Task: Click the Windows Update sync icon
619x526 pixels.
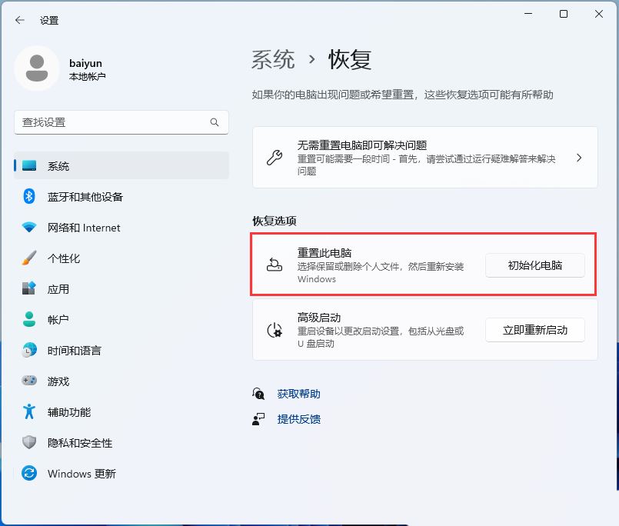Action: [x=29, y=473]
